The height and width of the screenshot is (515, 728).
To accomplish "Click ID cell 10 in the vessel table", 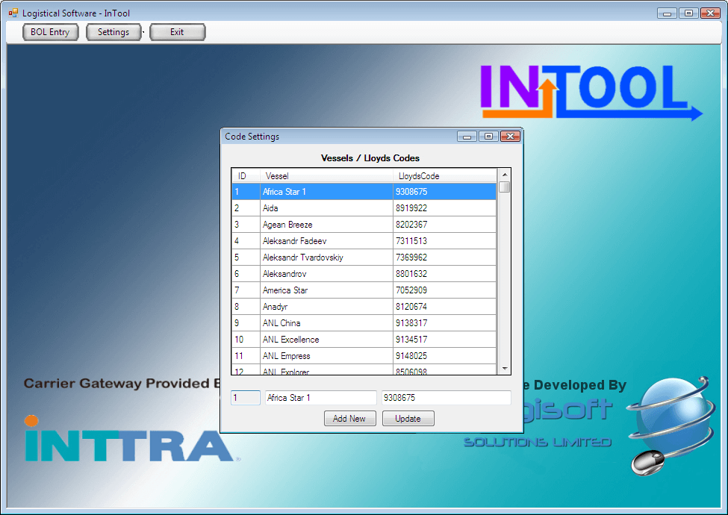I will coord(246,340).
